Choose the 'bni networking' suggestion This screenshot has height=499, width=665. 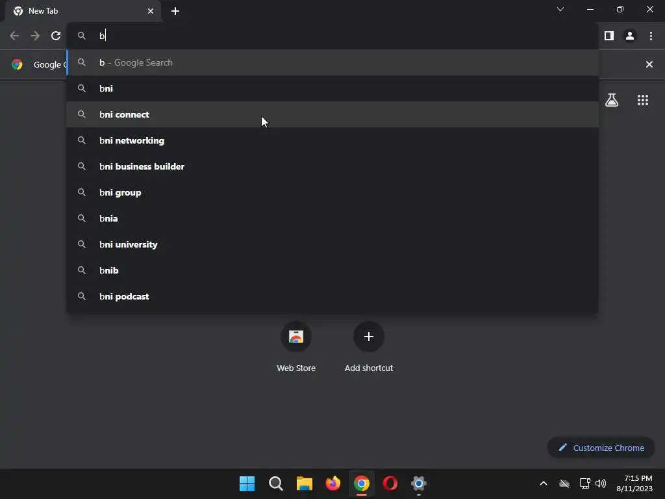(332, 140)
